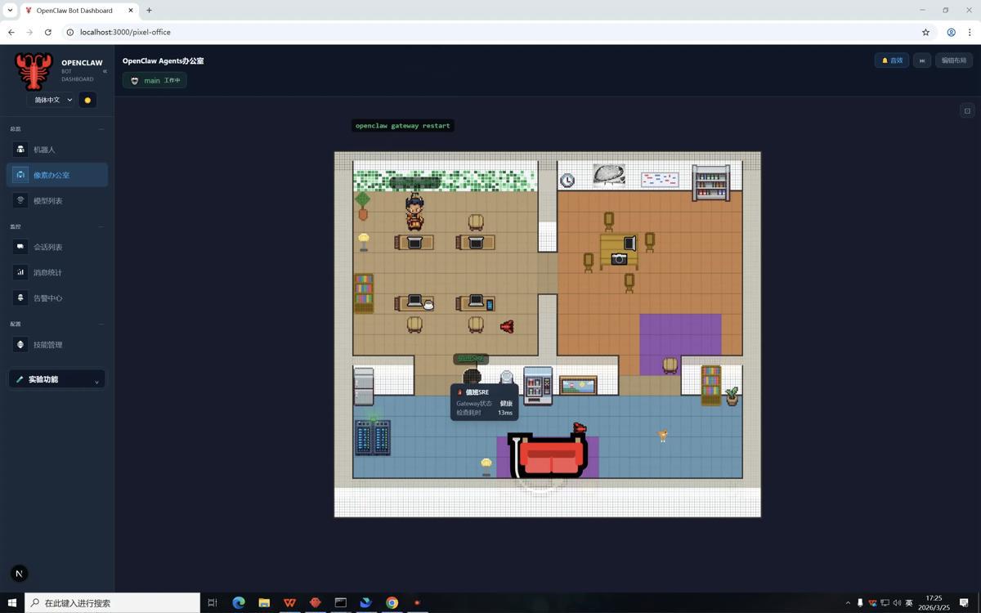981x613 pixels.
Task: Open 模型列表 (Model list) in sidebar
Action: point(47,200)
